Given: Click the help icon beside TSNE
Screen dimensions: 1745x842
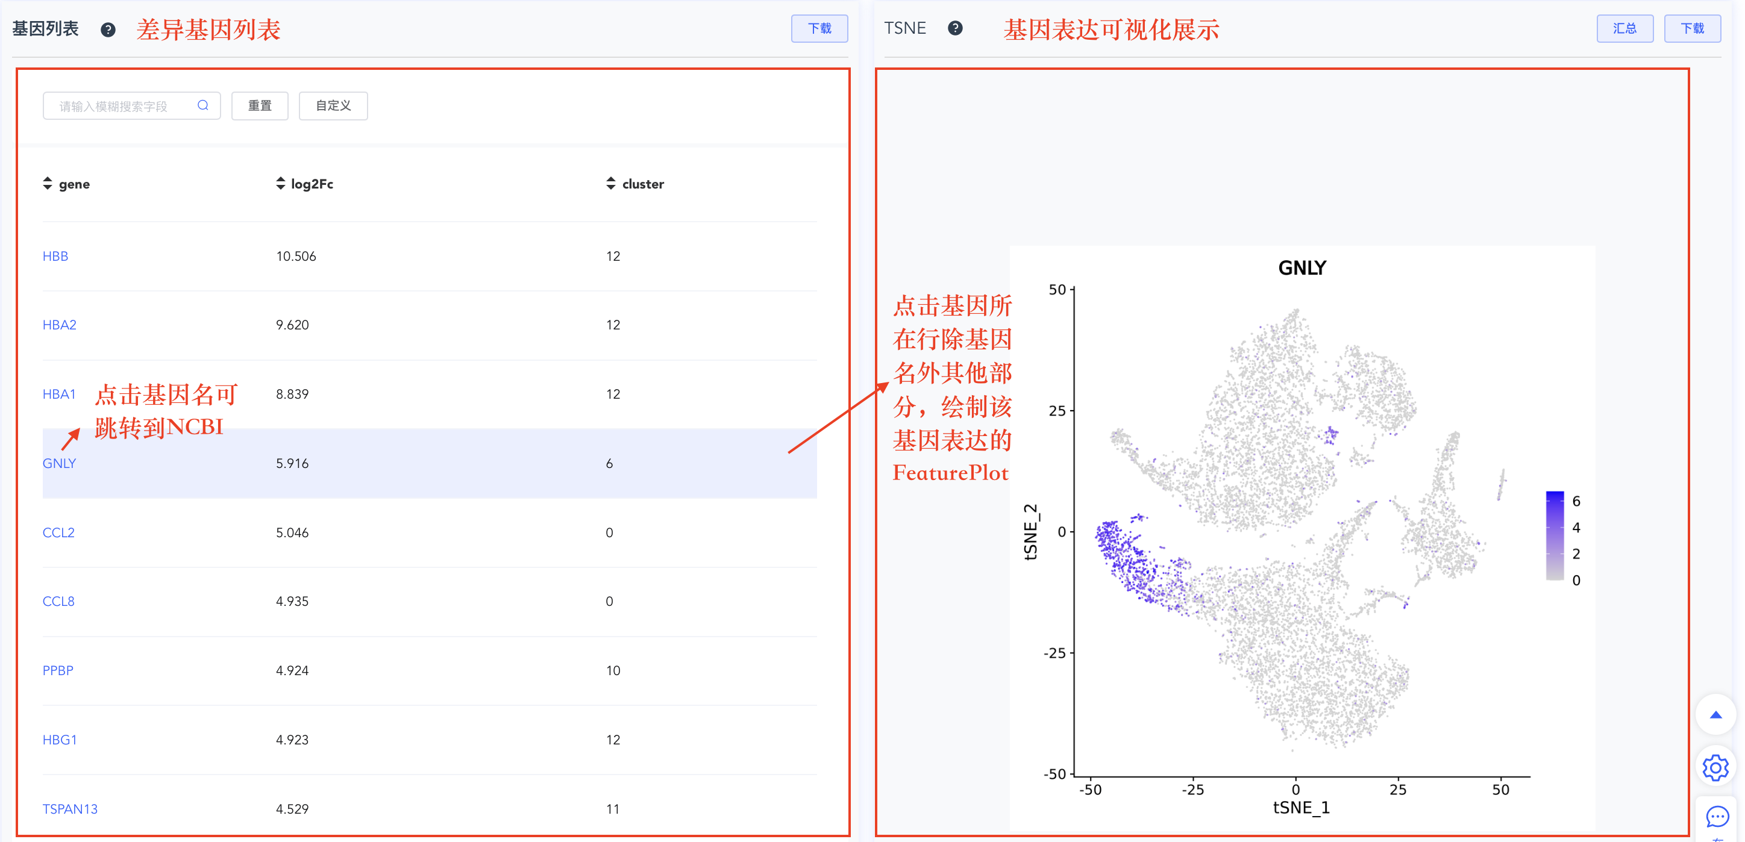Looking at the screenshot, I should click(x=955, y=28).
